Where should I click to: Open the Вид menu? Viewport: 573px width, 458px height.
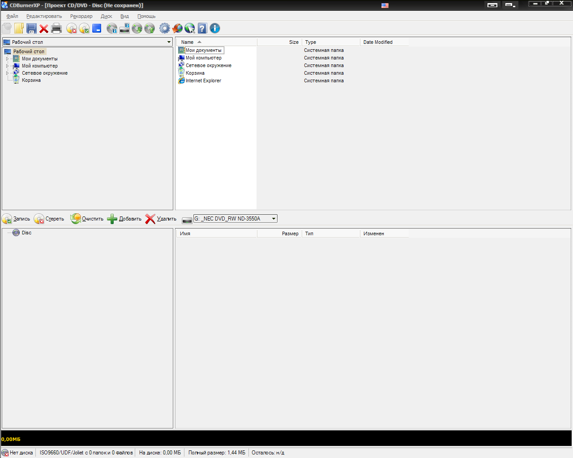(124, 16)
